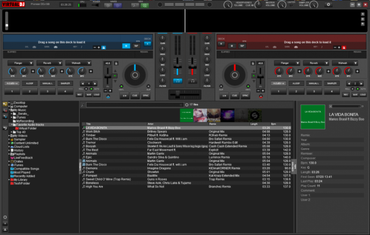370x235 pixels.
Task: Click the headphone cue button on left mixer channel
Action: (178, 80)
